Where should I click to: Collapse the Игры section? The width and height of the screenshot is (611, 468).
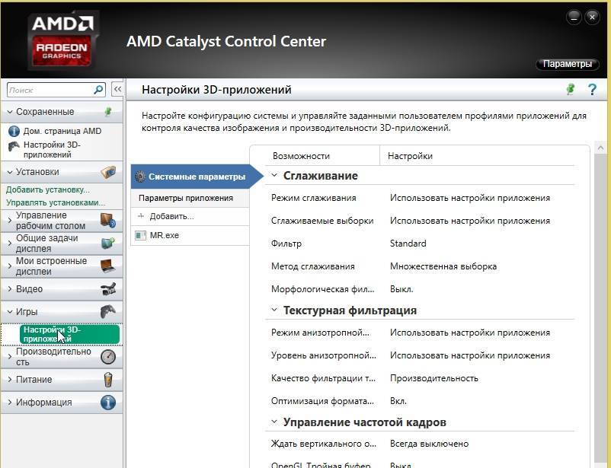[10, 312]
